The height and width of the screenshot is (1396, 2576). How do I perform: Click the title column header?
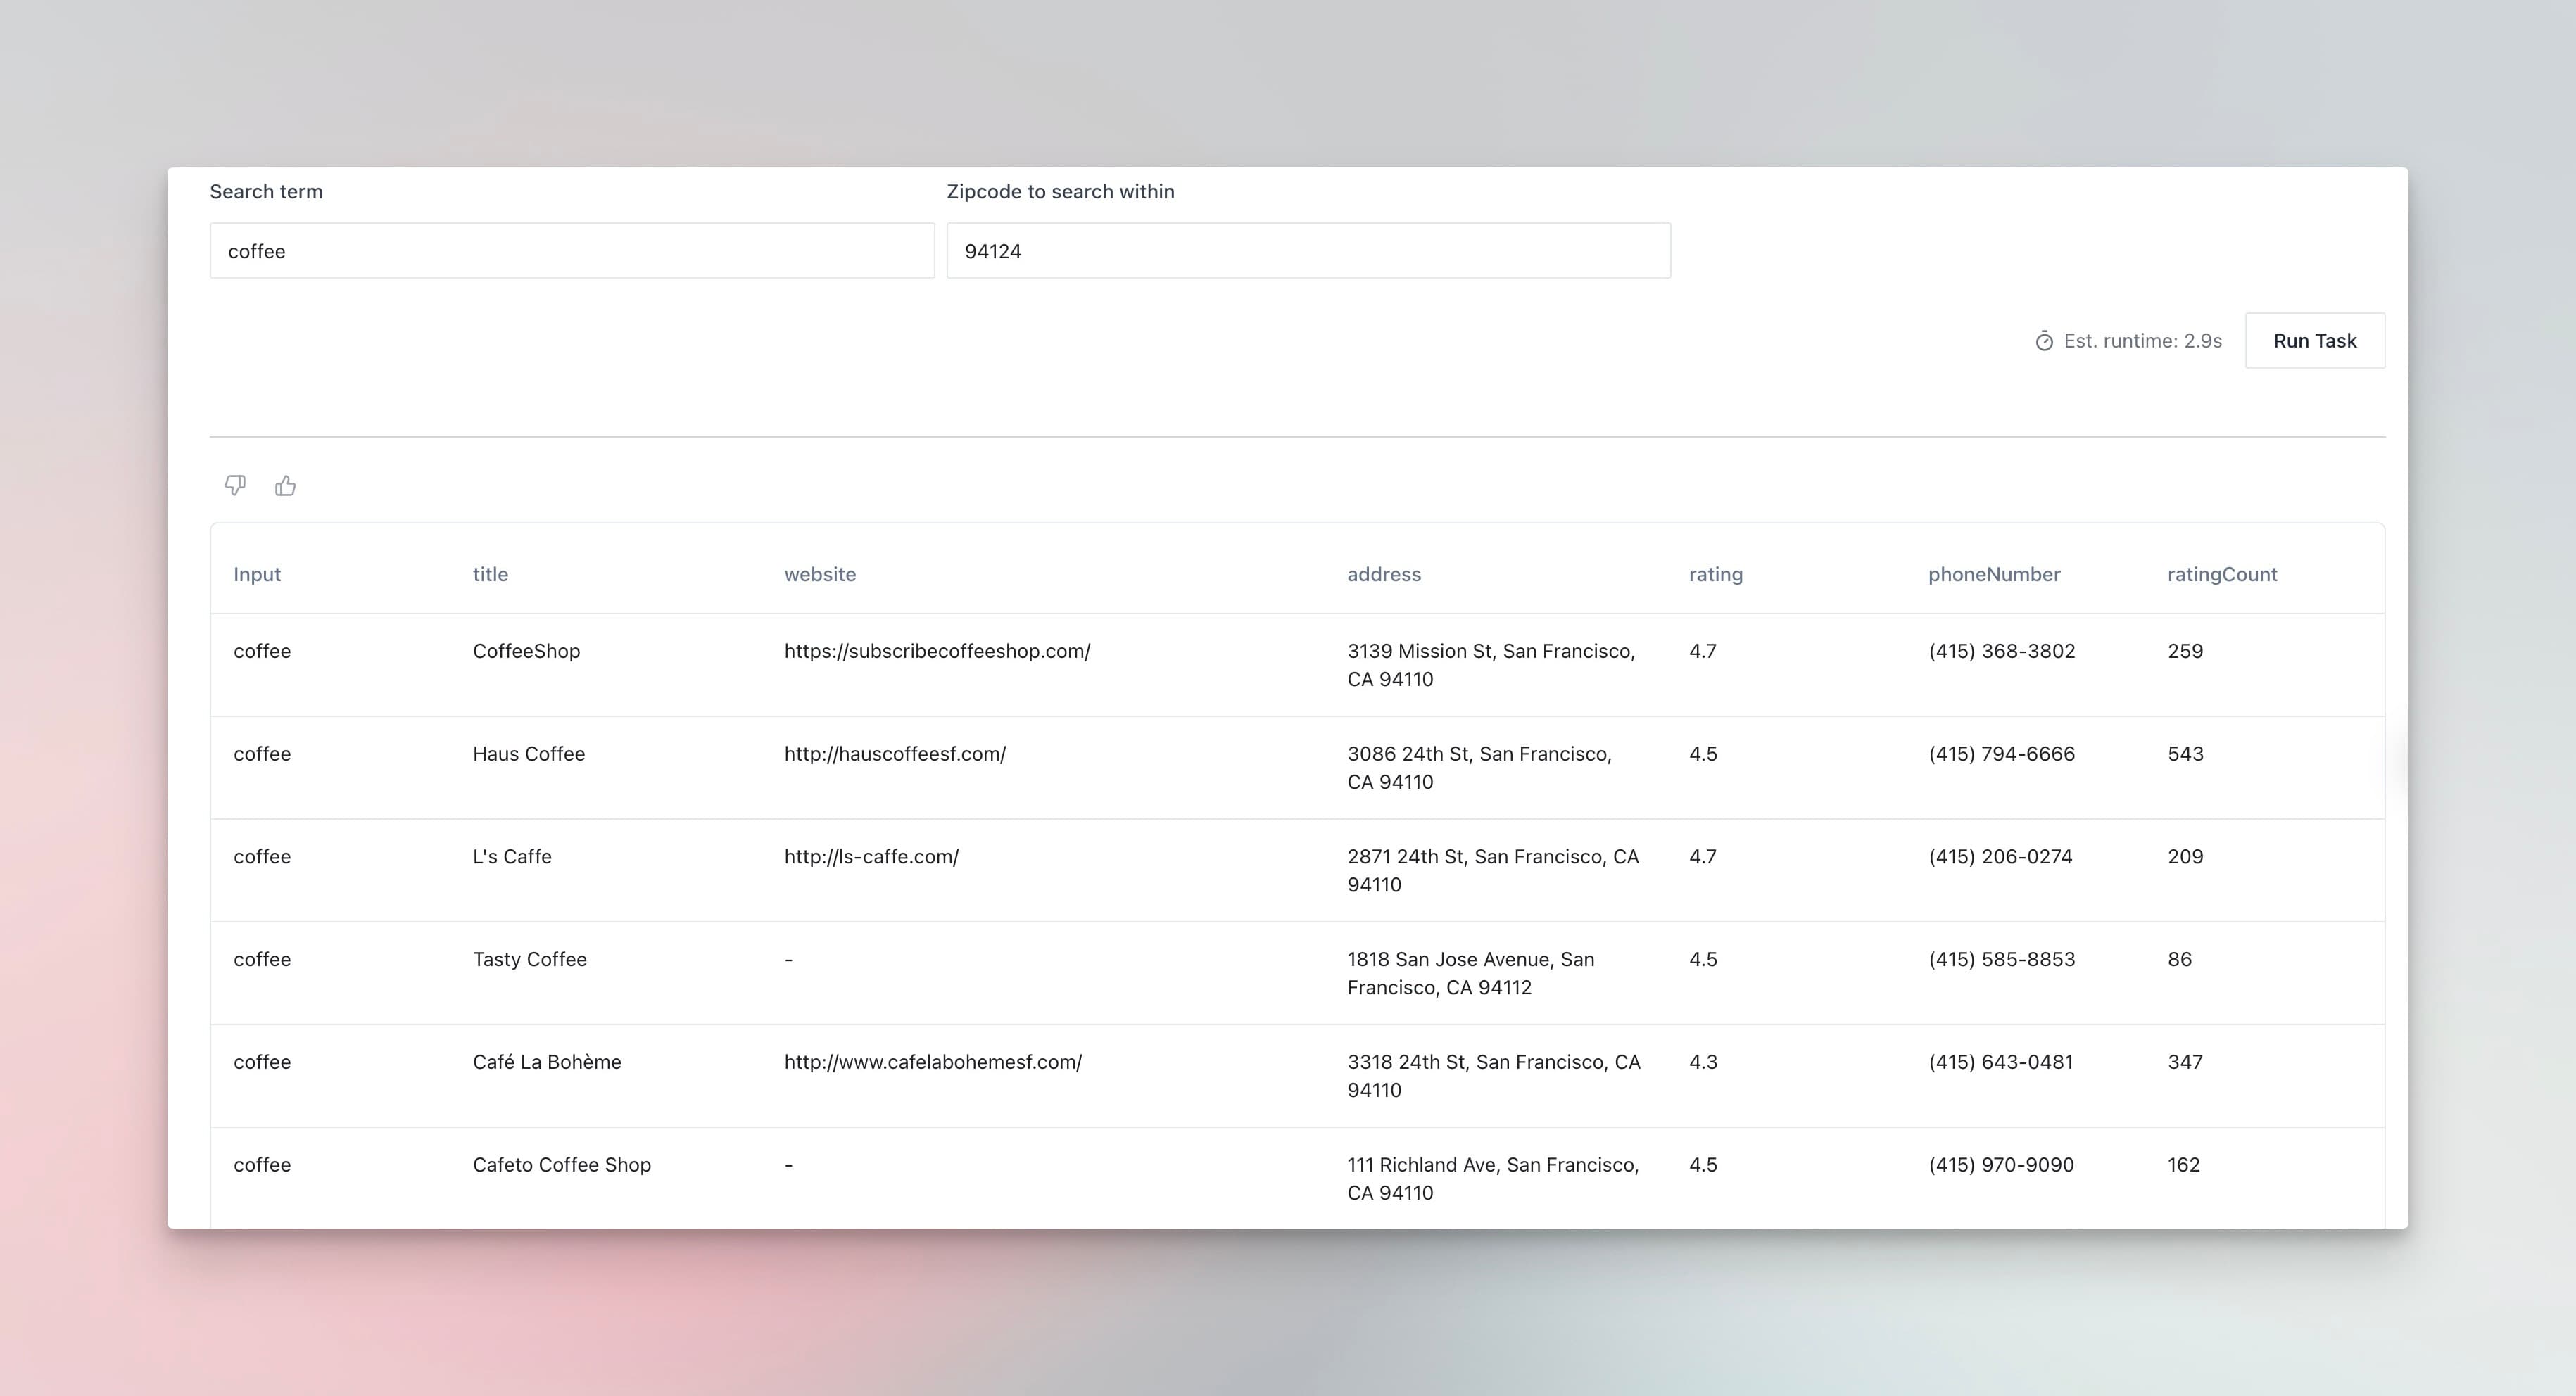tap(490, 574)
